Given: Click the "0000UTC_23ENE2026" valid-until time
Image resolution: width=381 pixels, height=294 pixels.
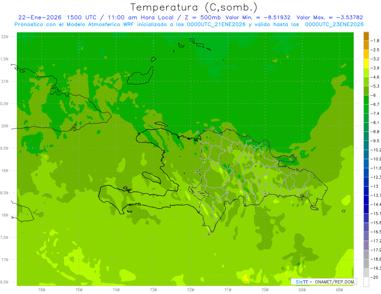Looking at the screenshot, I should (334, 24).
